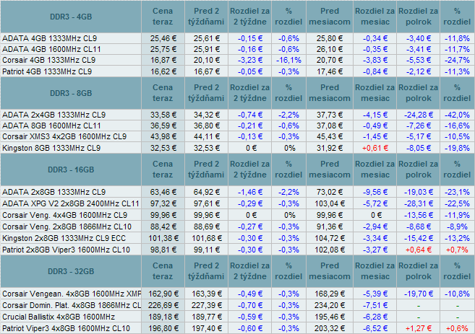The image size is (475, 334).
Task: Click the -7,51 € monthly difference value
Action: coord(375,305)
